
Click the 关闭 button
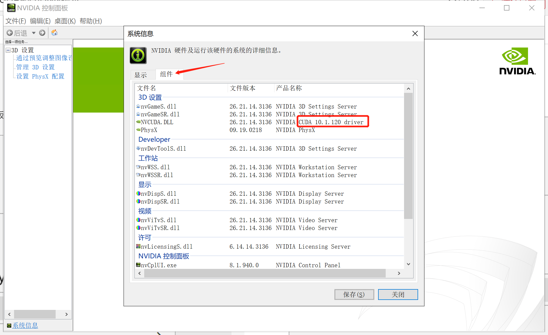point(398,295)
